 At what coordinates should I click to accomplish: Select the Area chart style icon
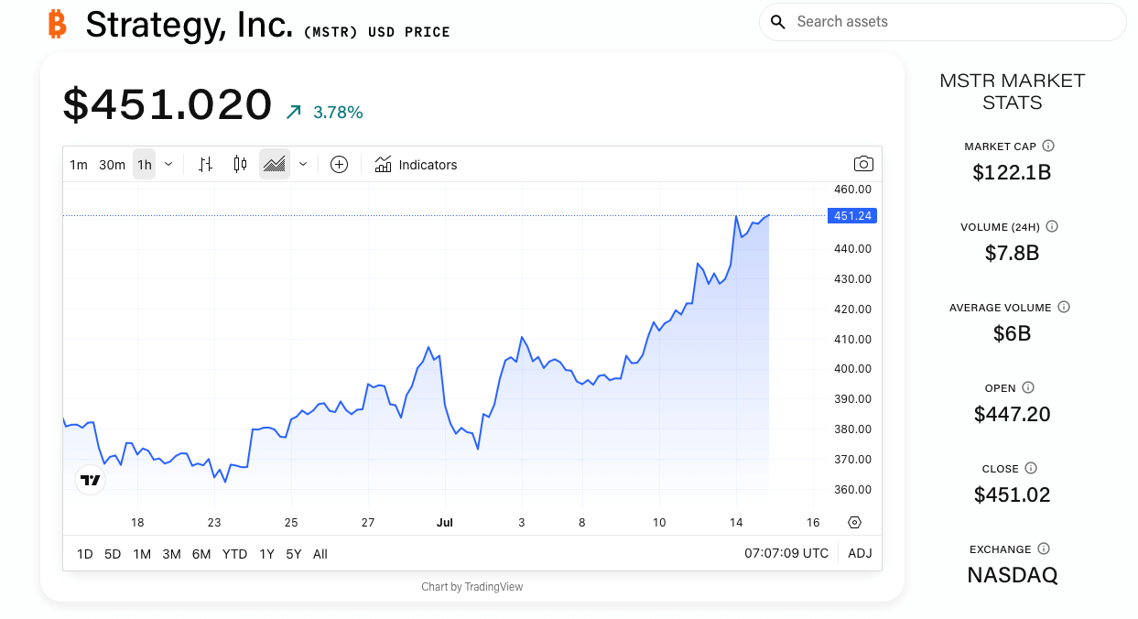(x=275, y=165)
